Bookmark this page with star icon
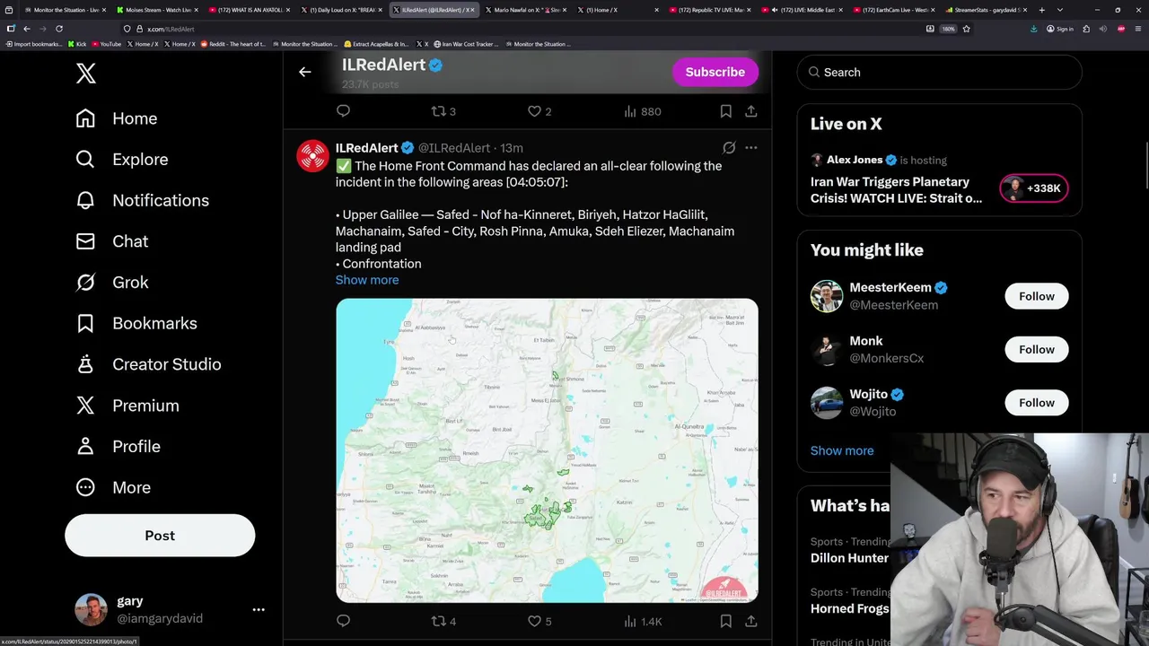Screen dimensions: 1149x646 pos(966,29)
